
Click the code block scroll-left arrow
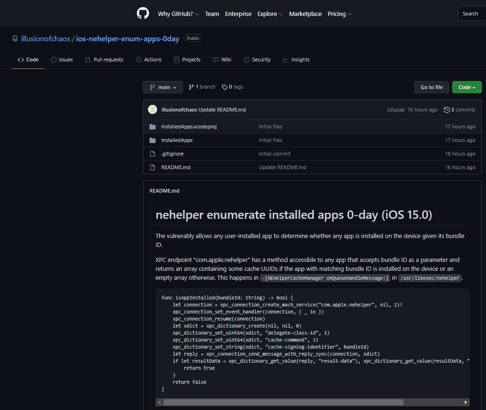(159, 402)
